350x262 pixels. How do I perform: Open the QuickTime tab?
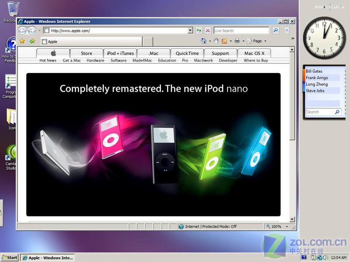pyautogui.click(x=187, y=53)
